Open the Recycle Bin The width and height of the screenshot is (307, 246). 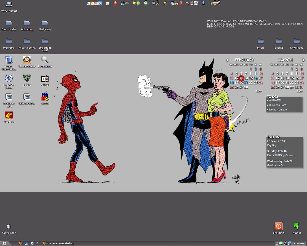(9, 229)
